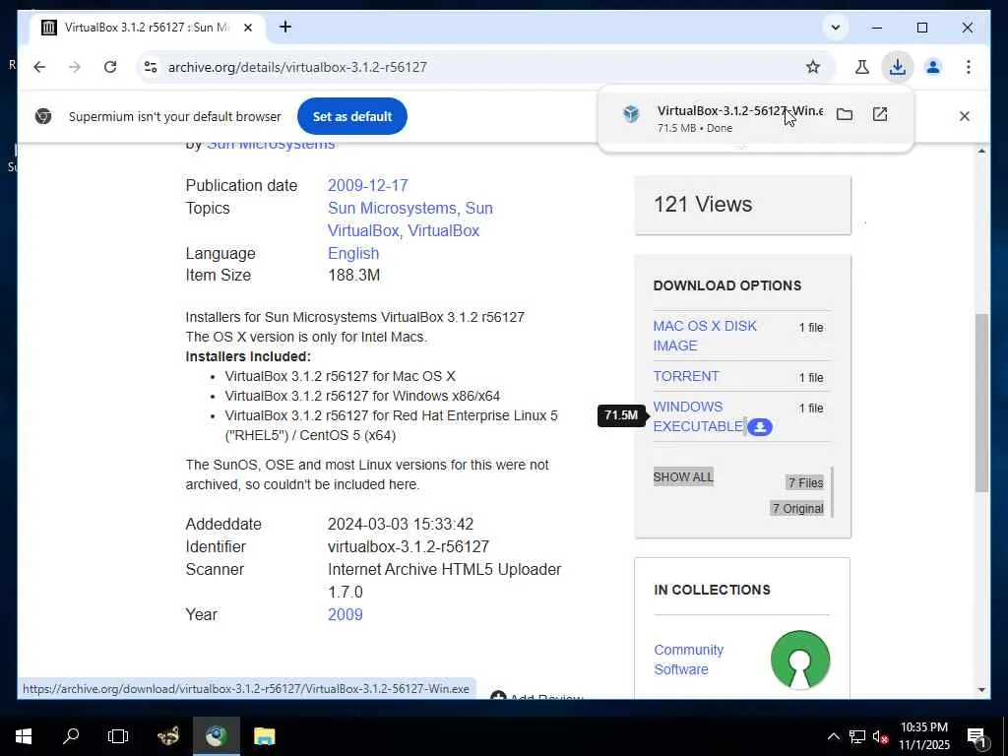Click the green Community Software collection logo

(x=799, y=660)
